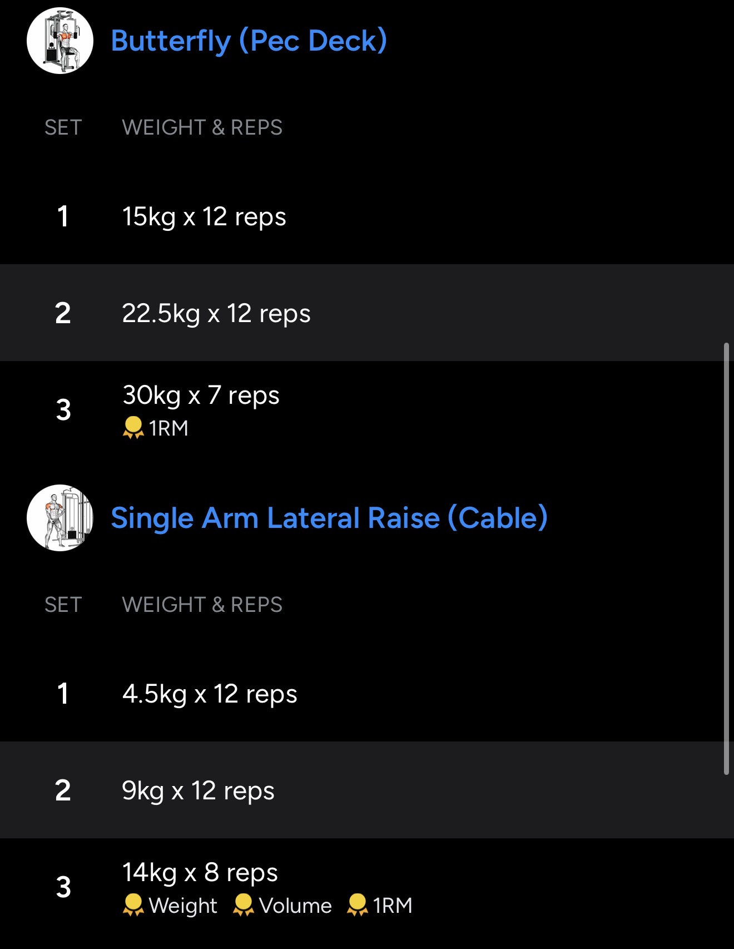734x949 pixels.
Task: Click the vertical scrollbar on the right edge
Action: pyautogui.click(x=726, y=558)
